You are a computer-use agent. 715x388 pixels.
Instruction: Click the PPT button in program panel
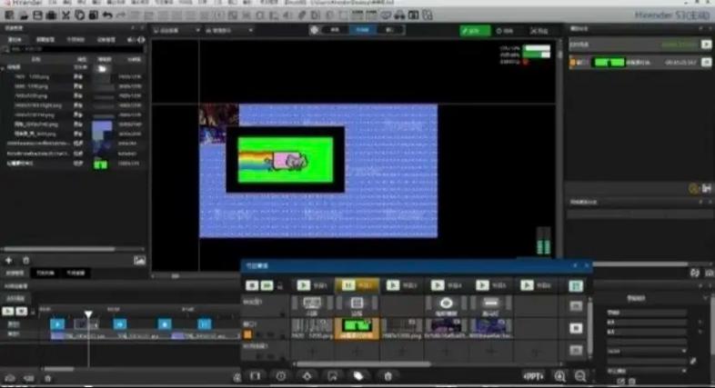[x=533, y=376]
